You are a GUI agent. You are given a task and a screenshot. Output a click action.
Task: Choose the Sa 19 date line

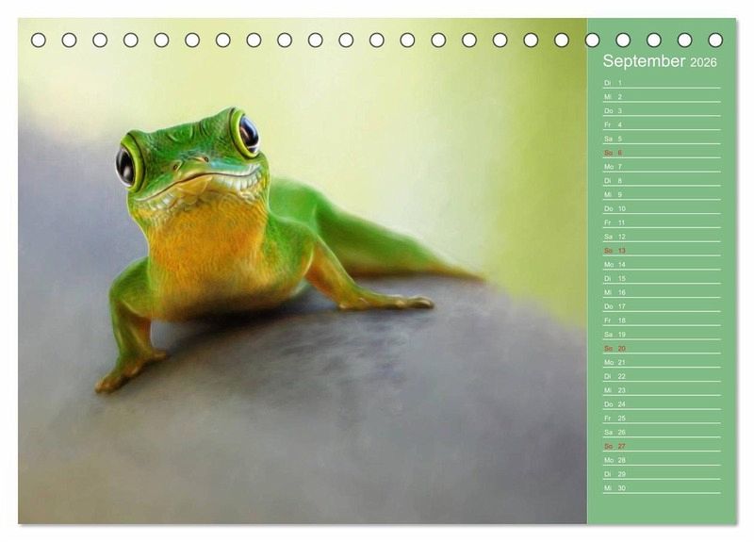pos(661,335)
